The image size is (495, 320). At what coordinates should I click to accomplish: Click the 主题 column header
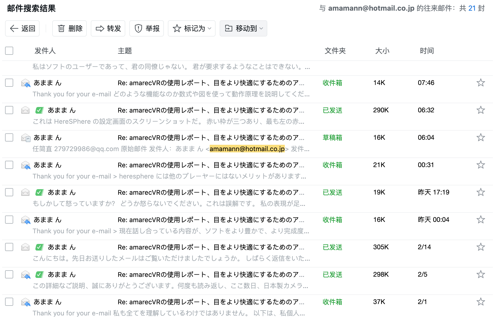point(125,51)
